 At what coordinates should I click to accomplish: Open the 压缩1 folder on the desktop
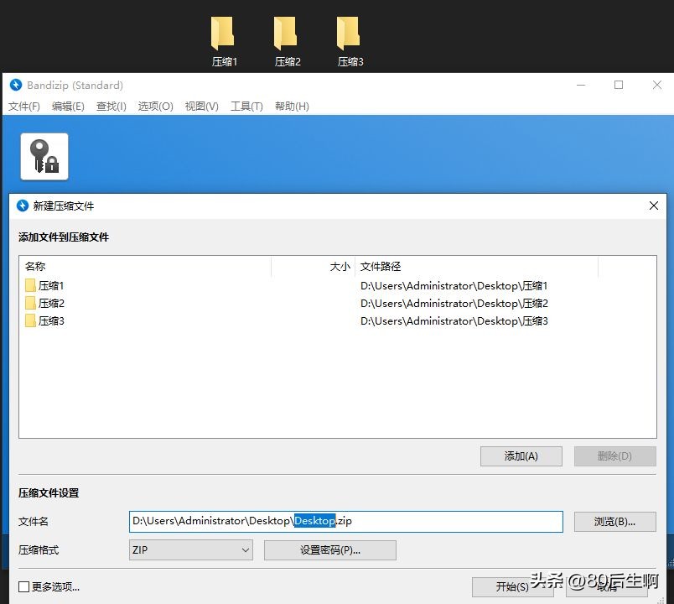pos(224,35)
